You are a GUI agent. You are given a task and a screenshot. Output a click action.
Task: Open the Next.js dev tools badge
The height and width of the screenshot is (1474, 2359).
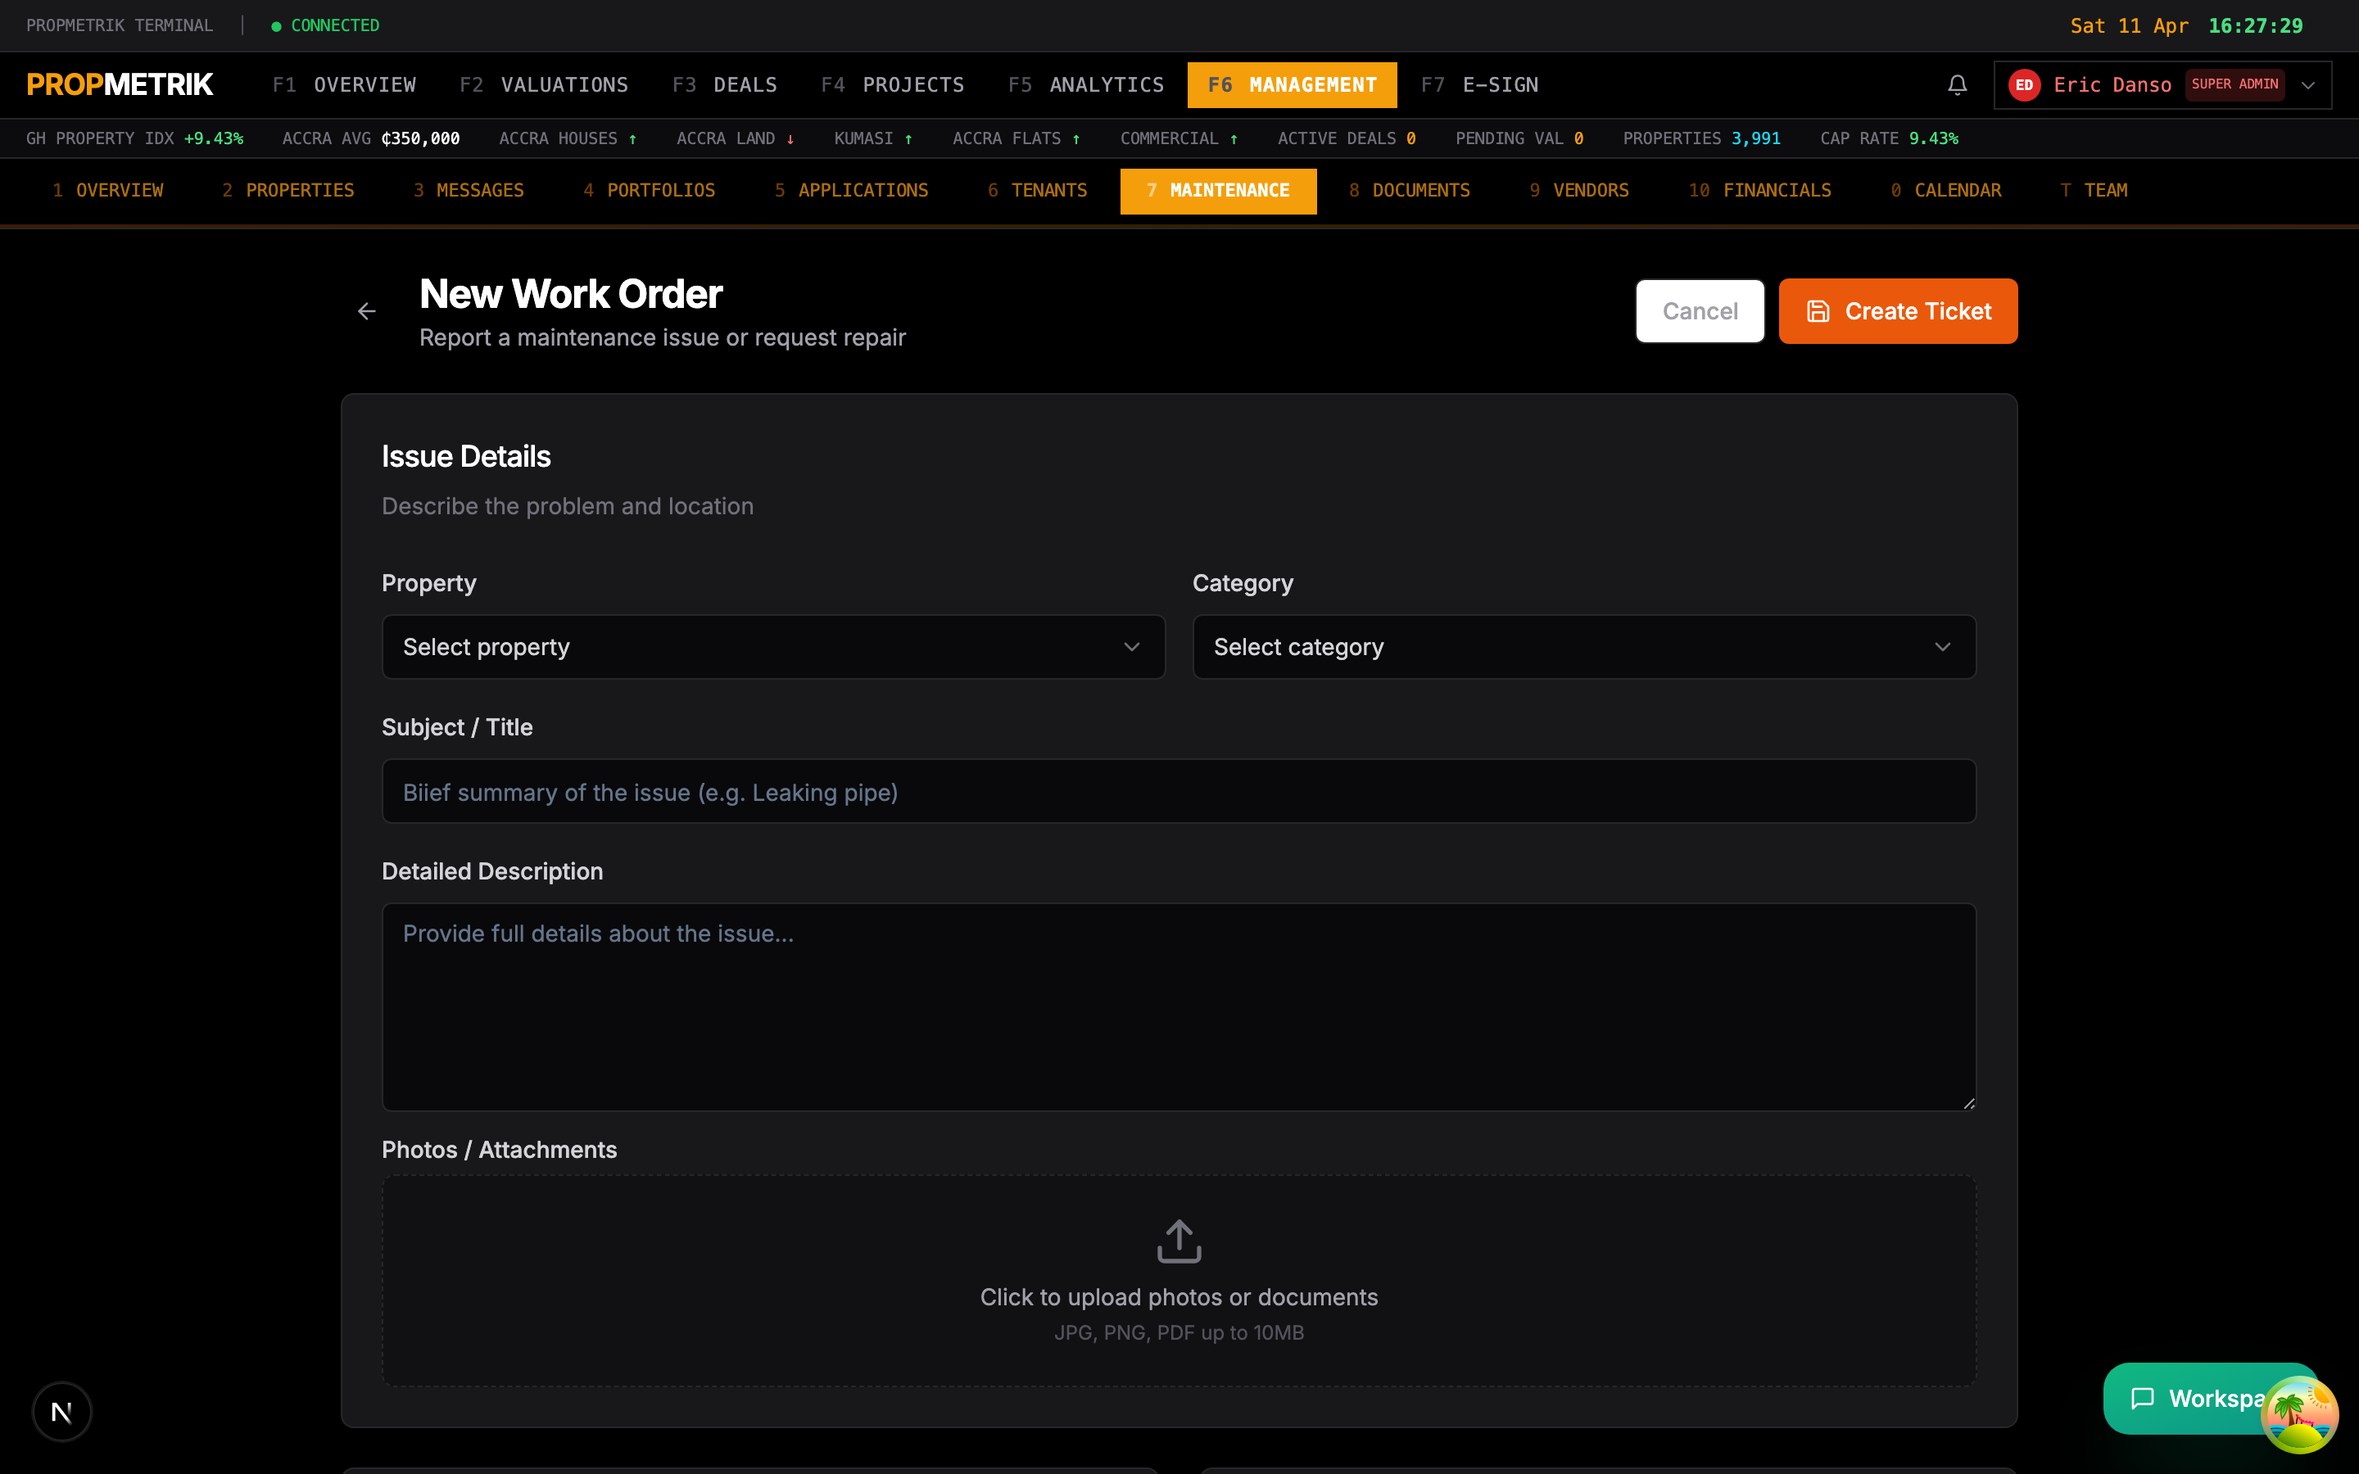click(61, 1412)
